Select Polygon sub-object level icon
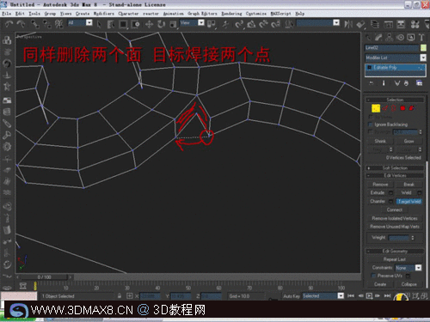The width and height of the screenshot is (430, 322). click(x=402, y=108)
